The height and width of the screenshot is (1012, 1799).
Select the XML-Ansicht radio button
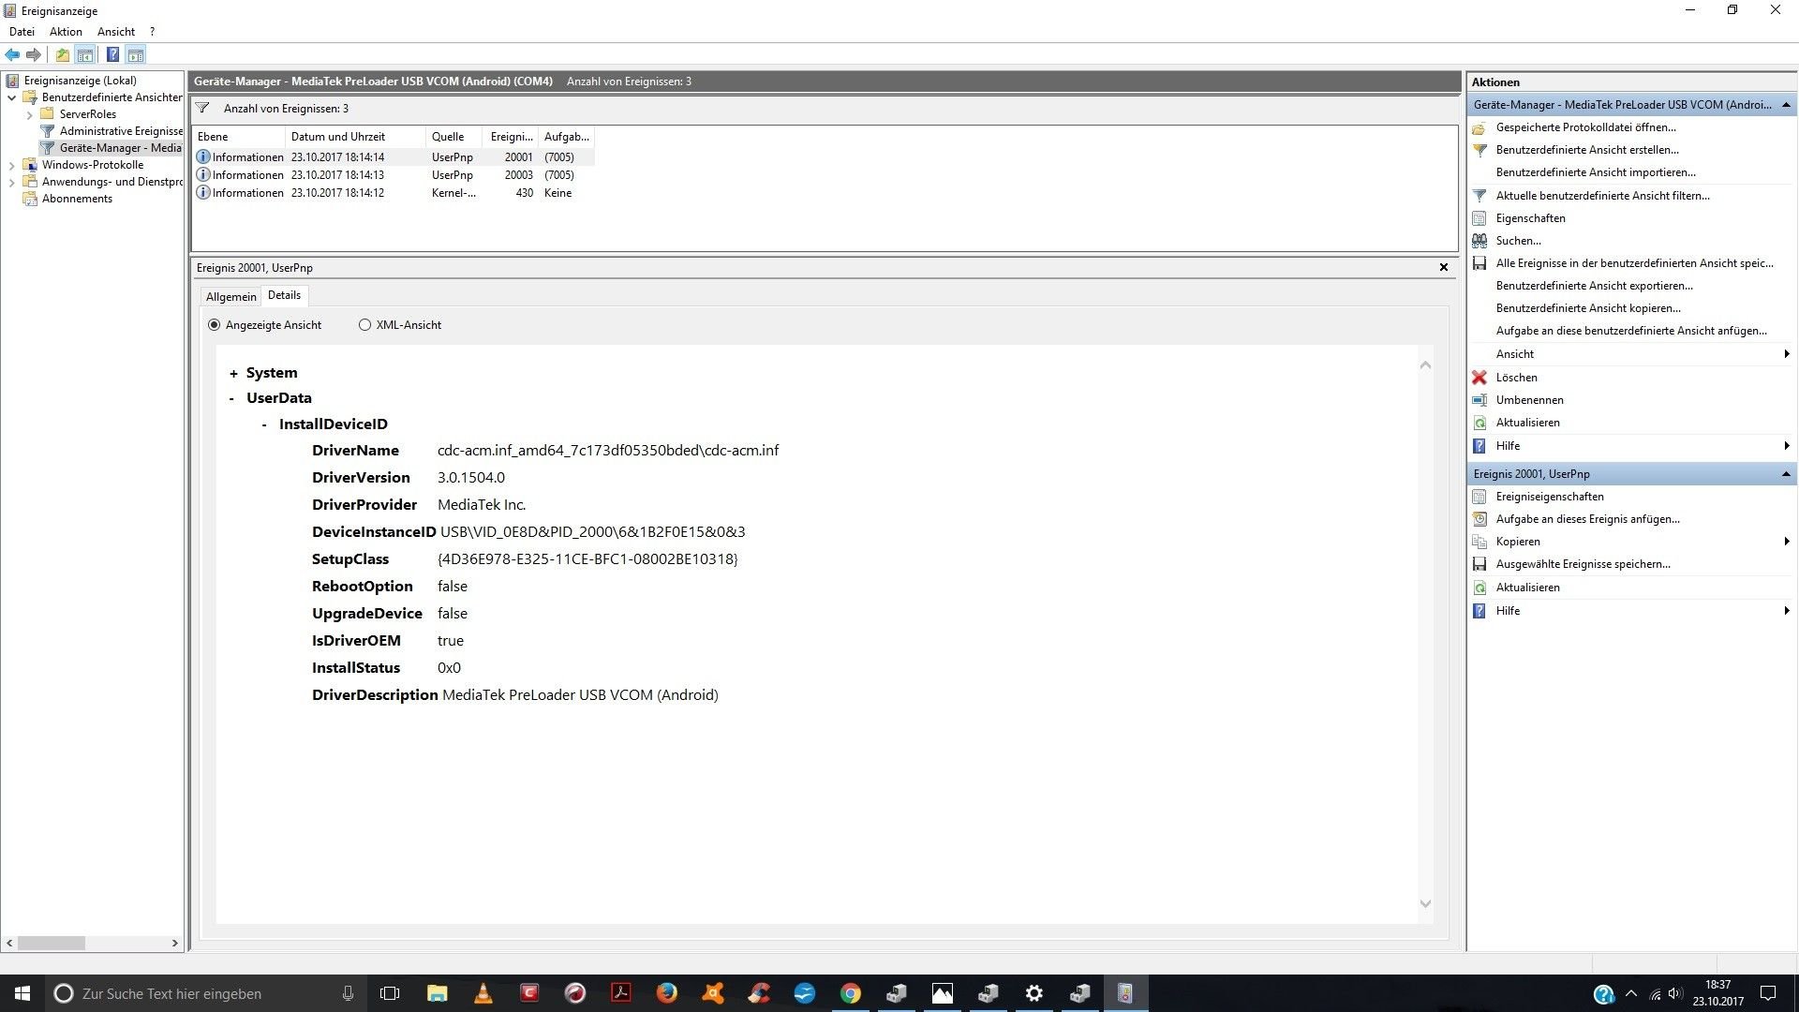(364, 324)
